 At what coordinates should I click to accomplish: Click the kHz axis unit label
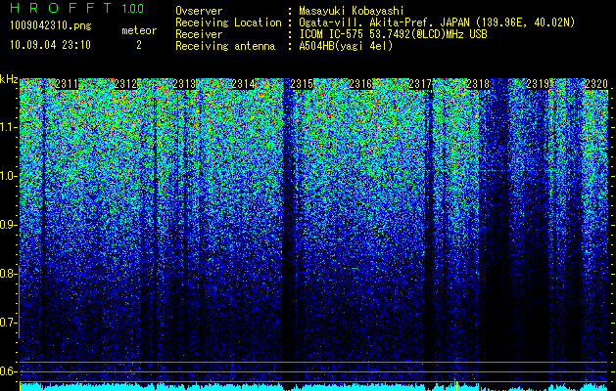(x=9, y=79)
